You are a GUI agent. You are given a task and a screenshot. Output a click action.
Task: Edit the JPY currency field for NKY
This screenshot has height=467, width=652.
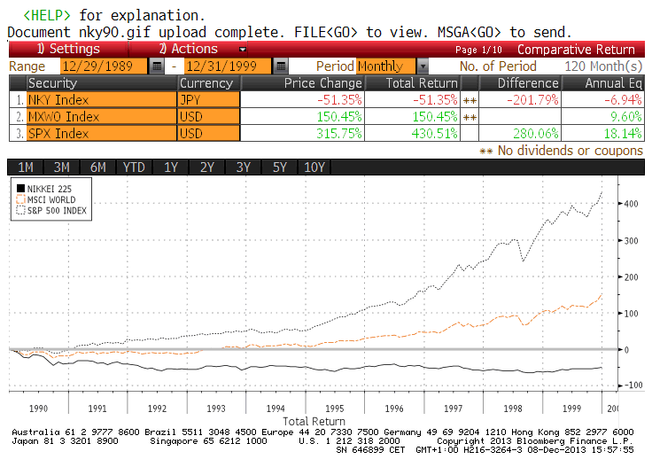pyautogui.click(x=209, y=100)
